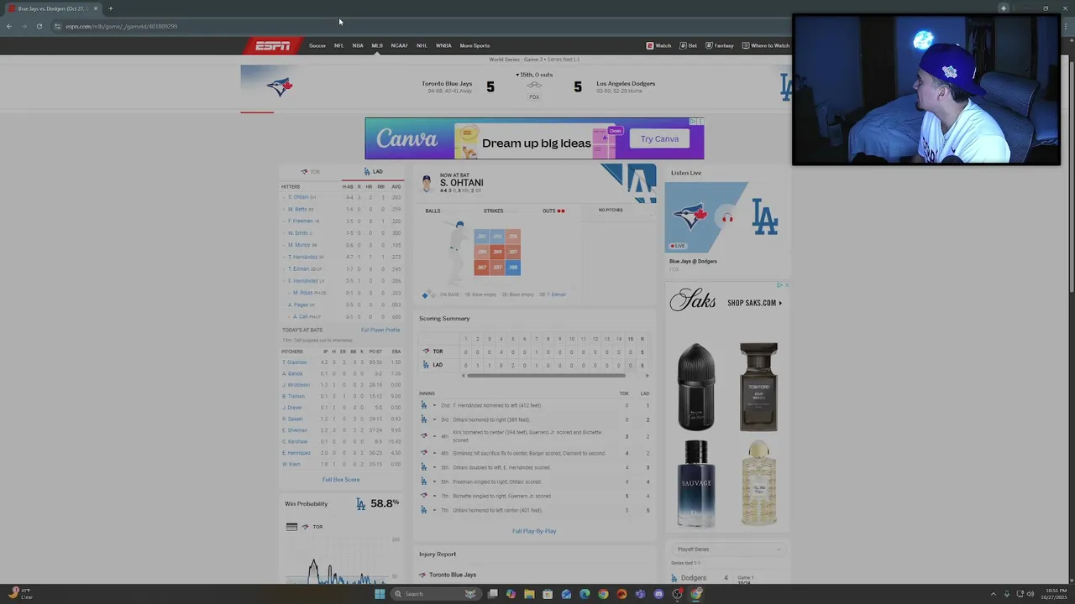The width and height of the screenshot is (1075, 604).
Task: Click the .261 hot zone cell
Action: [x=481, y=237]
